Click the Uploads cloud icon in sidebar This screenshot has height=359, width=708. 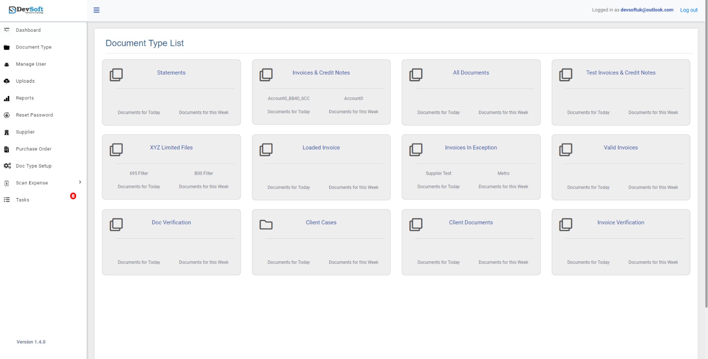pos(7,81)
